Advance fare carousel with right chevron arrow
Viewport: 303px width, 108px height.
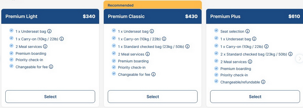(300, 59)
